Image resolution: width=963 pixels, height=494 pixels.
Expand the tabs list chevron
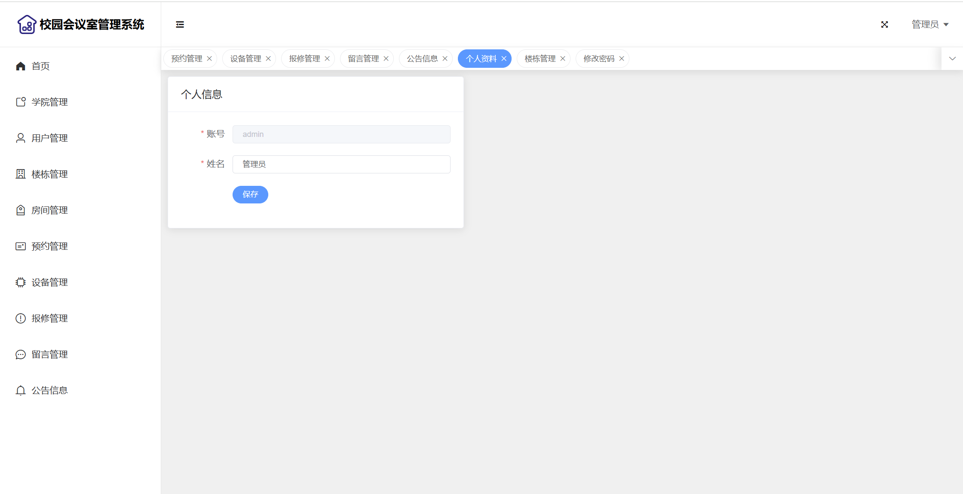(x=952, y=59)
